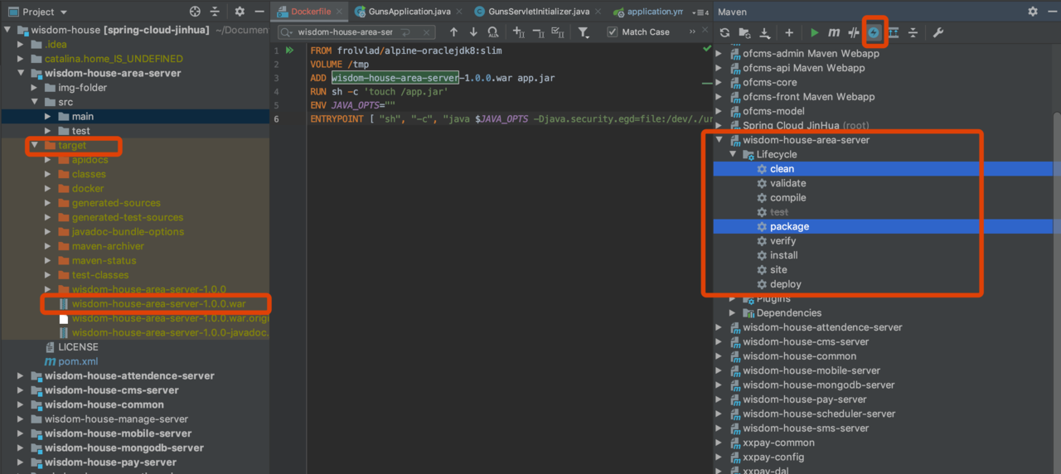Image resolution: width=1061 pixels, height=474 pixels.
Task: Locate opened file in Project tree
Action: 195,12
